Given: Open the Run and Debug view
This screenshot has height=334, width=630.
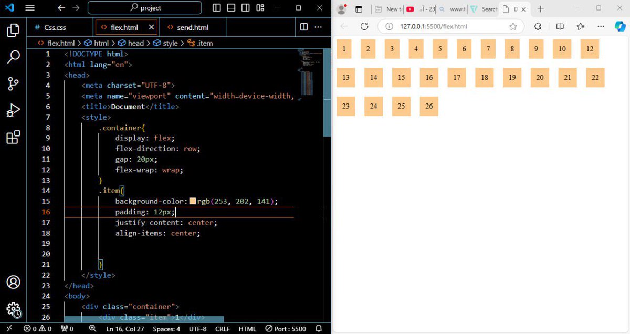Looking at the screenshot, I should tap(13, 110).
